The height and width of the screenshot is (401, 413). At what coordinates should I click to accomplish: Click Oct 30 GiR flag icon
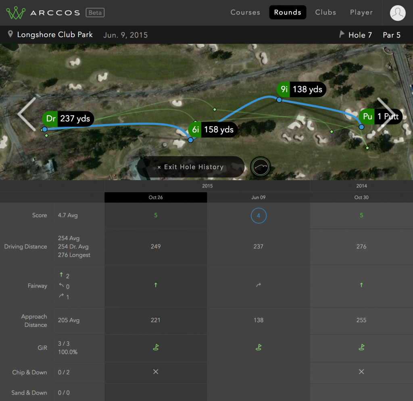[x=361, y=347]
